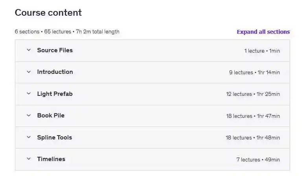Click the arrow icon beside Timelines

28,159
